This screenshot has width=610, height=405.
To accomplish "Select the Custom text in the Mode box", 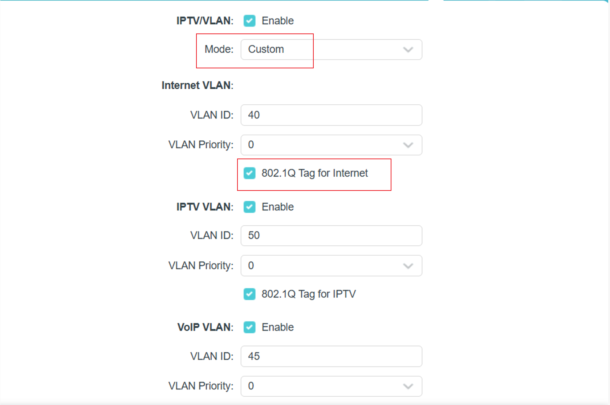I will tap(266, 49).
